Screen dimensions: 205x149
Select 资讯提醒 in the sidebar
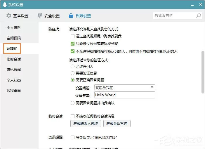(19, 70)
